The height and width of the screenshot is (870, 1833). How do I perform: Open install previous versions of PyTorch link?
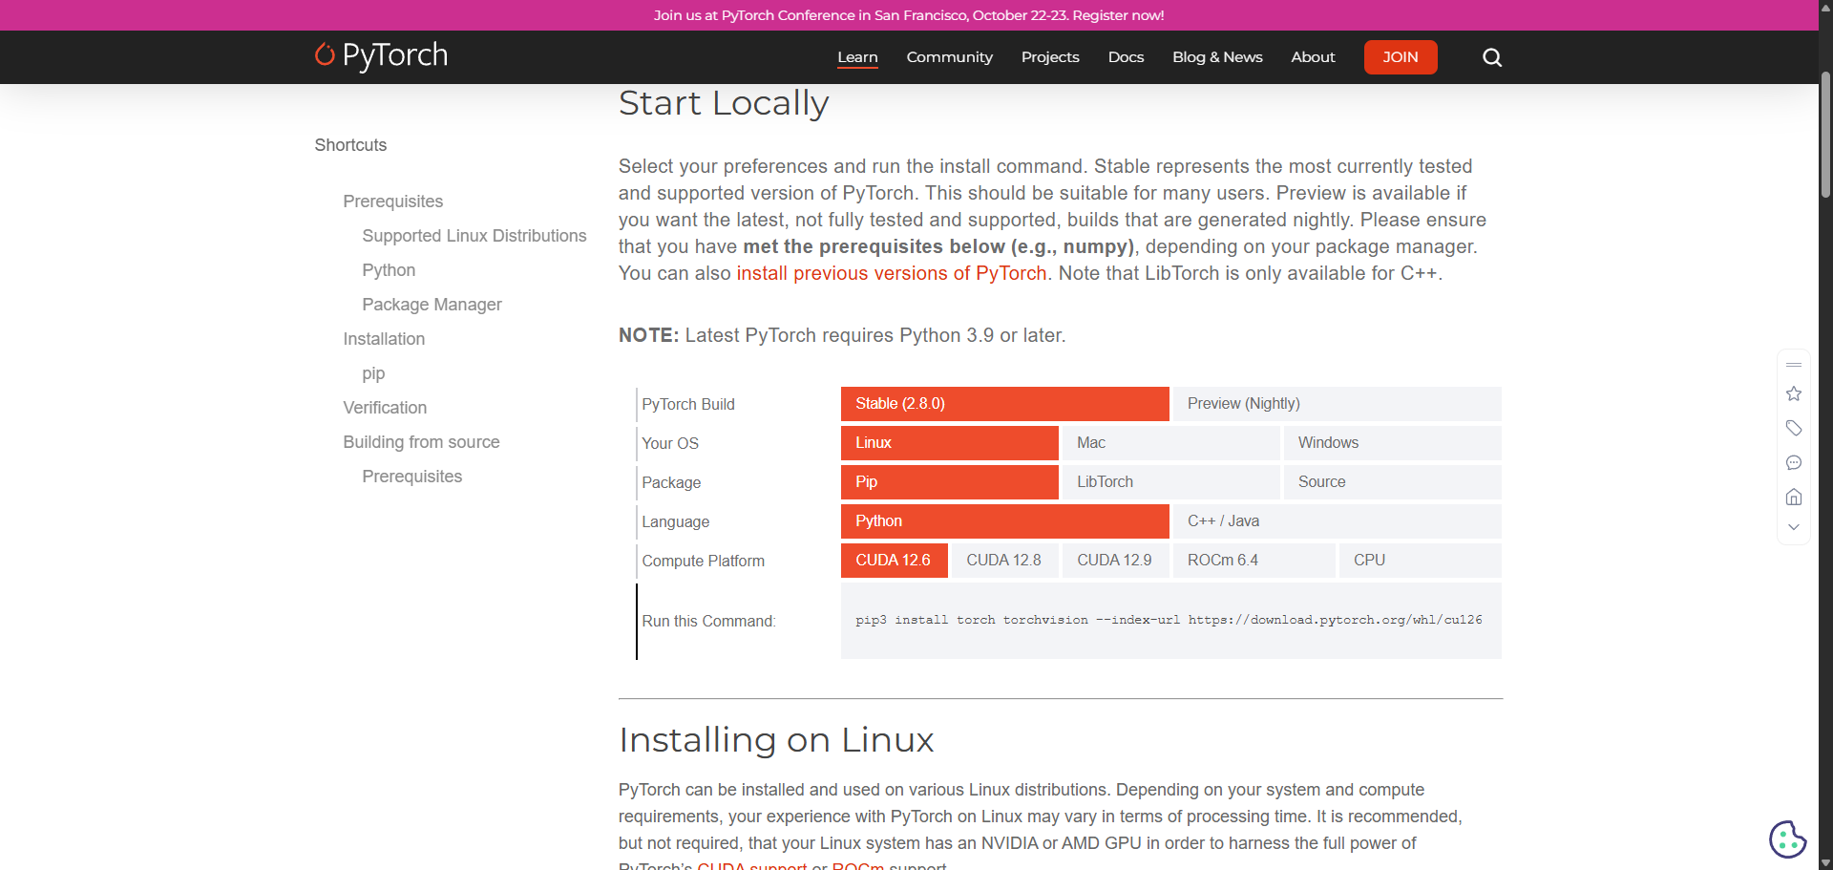point(892,273)
